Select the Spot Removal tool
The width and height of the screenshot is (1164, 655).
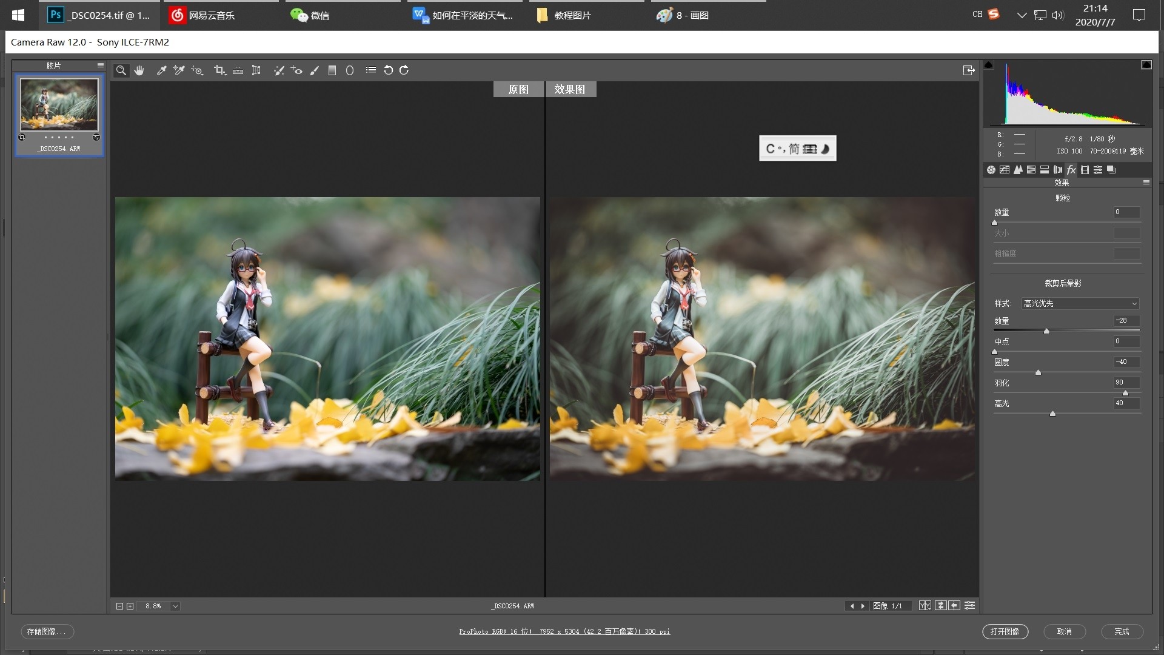click(279, 70)
